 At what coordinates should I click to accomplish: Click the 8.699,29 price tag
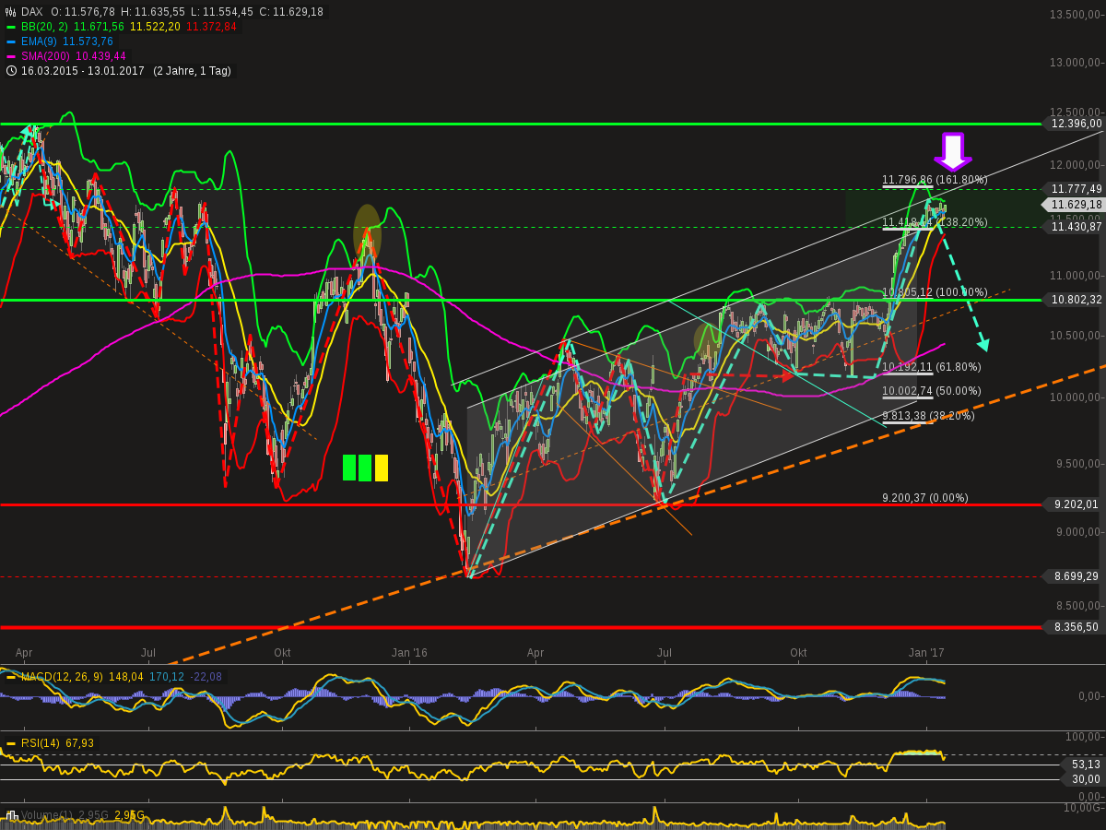(x=1073, y=576)
